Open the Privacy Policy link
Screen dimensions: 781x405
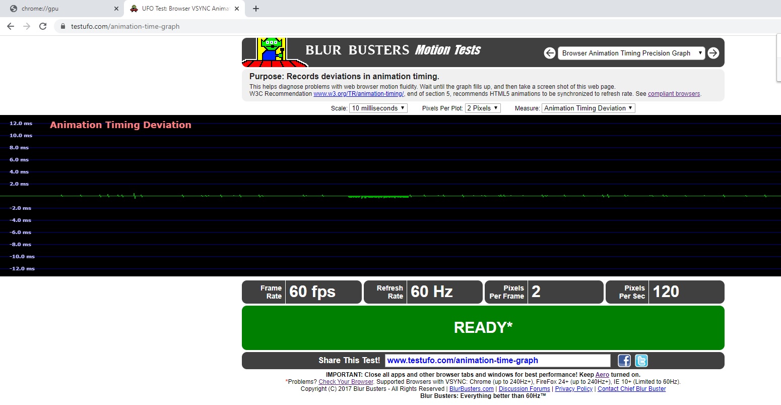(x=574, y=389)
